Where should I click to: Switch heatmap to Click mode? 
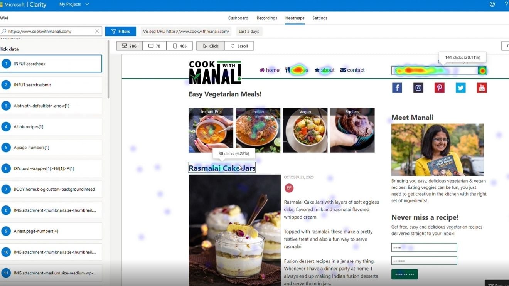coord(211,46)
